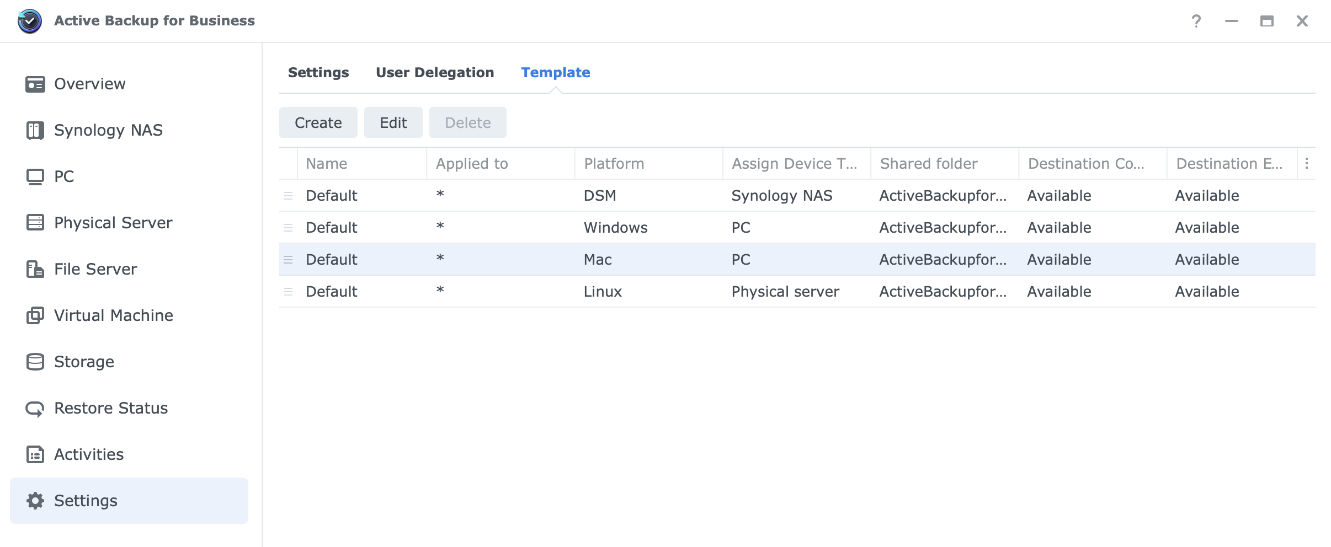Screen dimensions: 1331x547
Task: Select the Template tab
Action: click(x=556, y=73)
